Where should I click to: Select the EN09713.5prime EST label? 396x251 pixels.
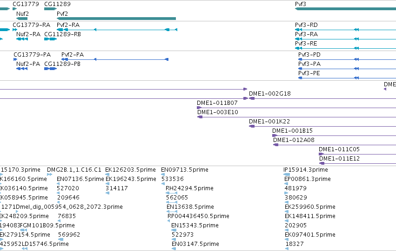[185, 170]
